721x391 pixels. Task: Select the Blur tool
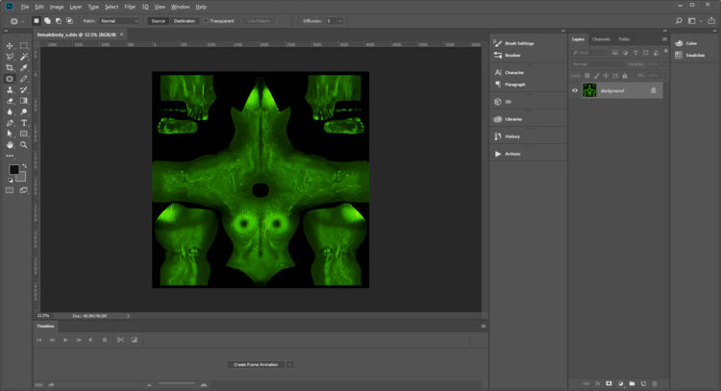pos(10,112)
